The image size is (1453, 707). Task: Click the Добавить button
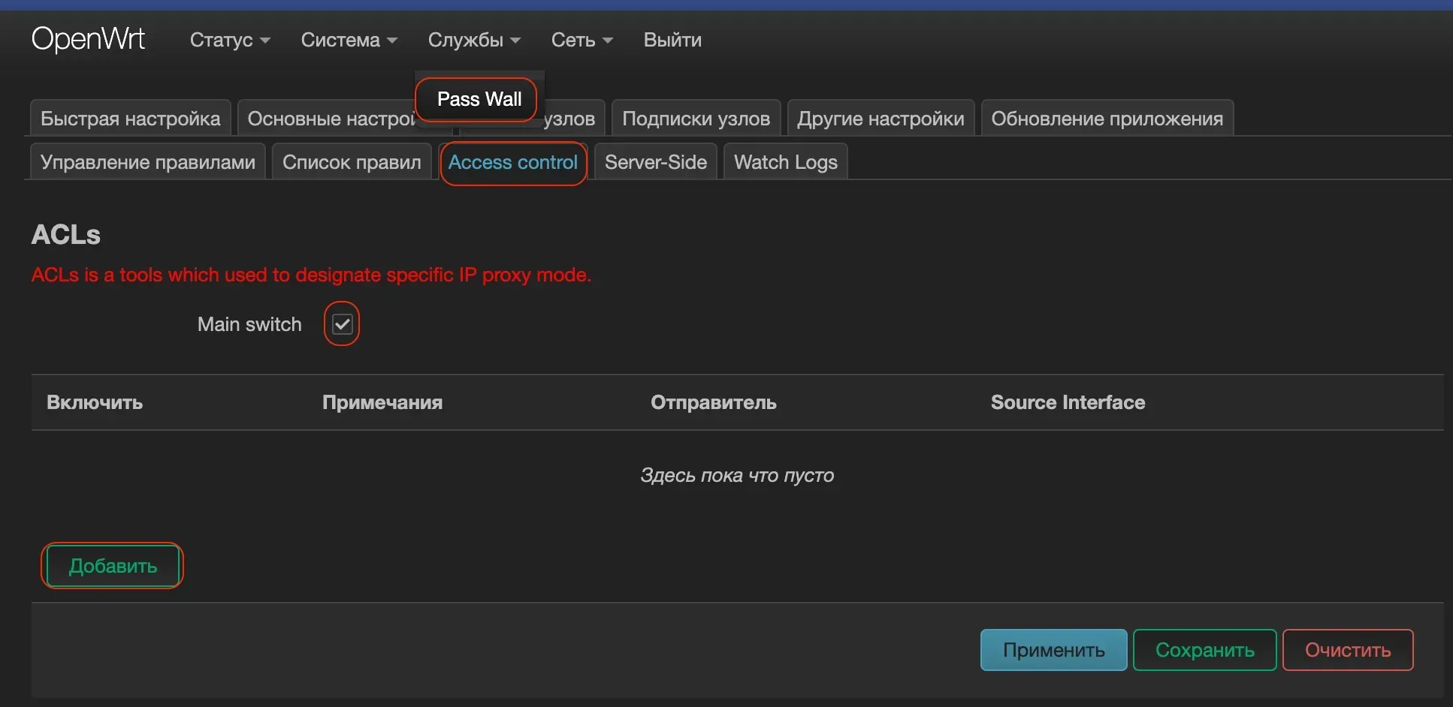point(113,566)
